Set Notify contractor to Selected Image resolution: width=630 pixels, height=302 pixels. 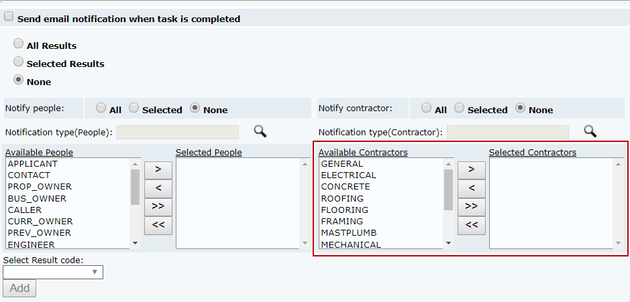pyautogui.click(x=459, y=107)
